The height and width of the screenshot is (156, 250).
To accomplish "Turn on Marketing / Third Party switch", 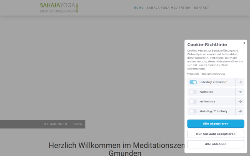I will 193,111.
